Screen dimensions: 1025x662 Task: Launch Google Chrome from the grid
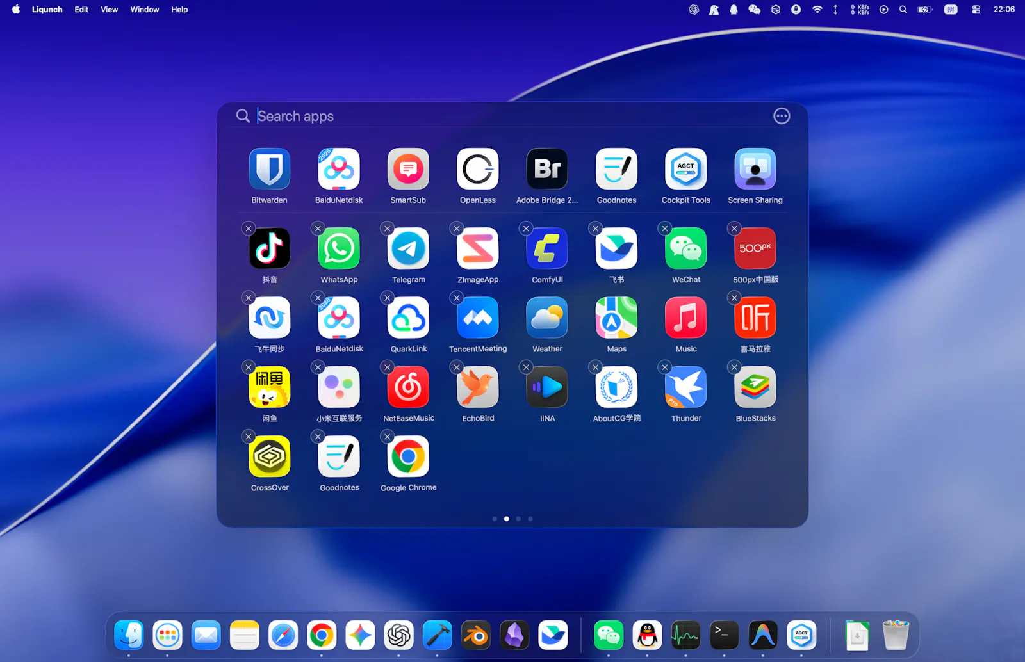pos(408,456)
